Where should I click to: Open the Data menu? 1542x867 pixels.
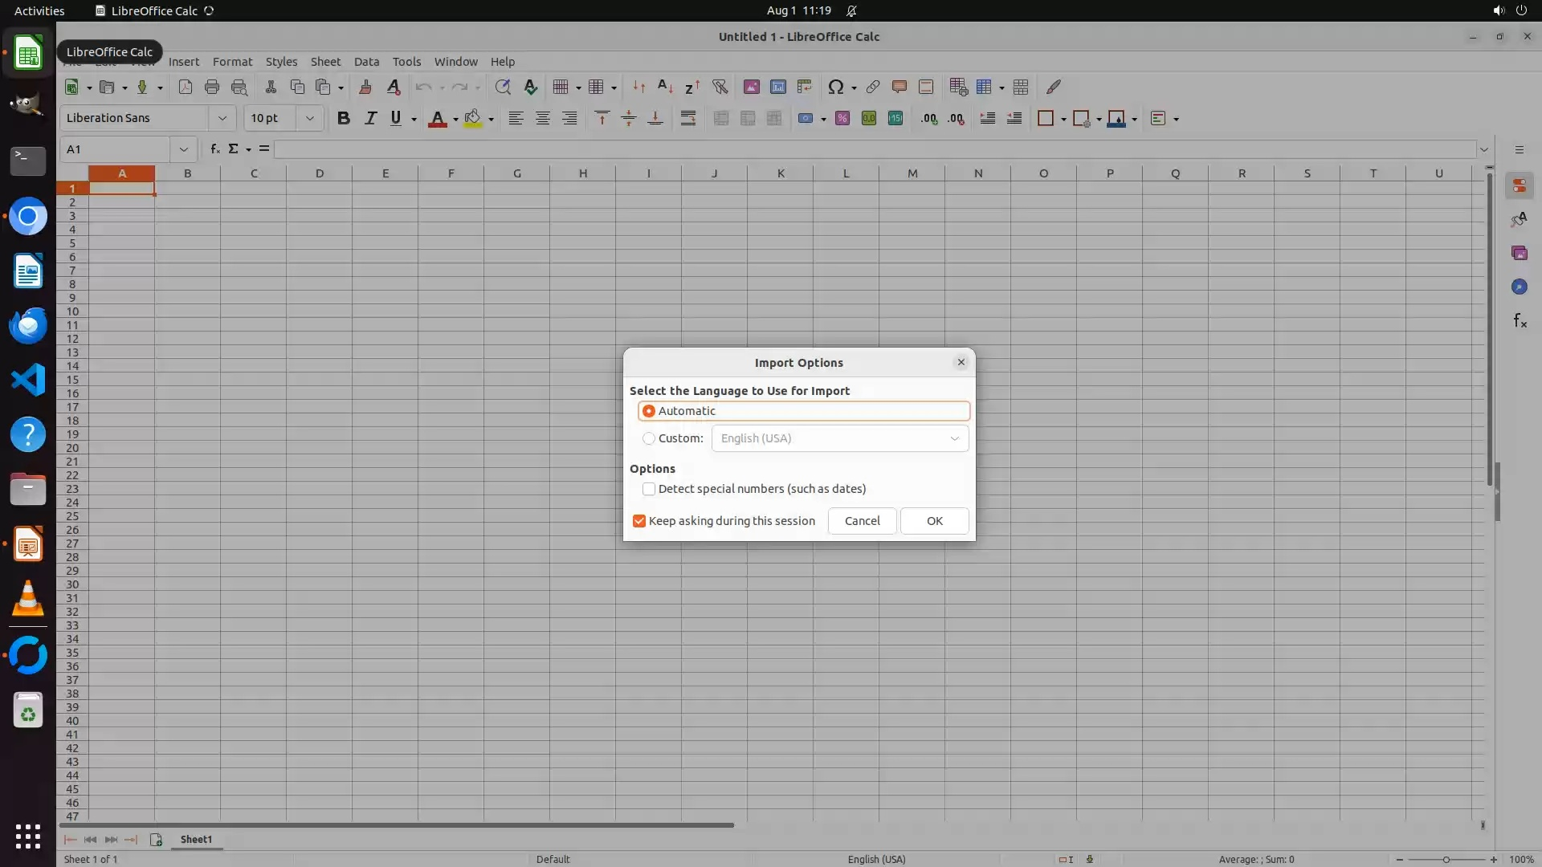point(366,62)
